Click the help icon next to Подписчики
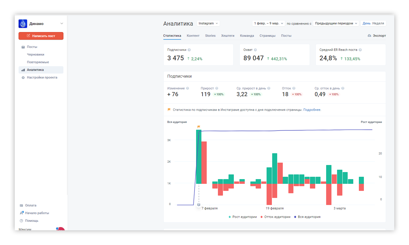Viewport: 409px width, 245px height. (x=189, y=50)
